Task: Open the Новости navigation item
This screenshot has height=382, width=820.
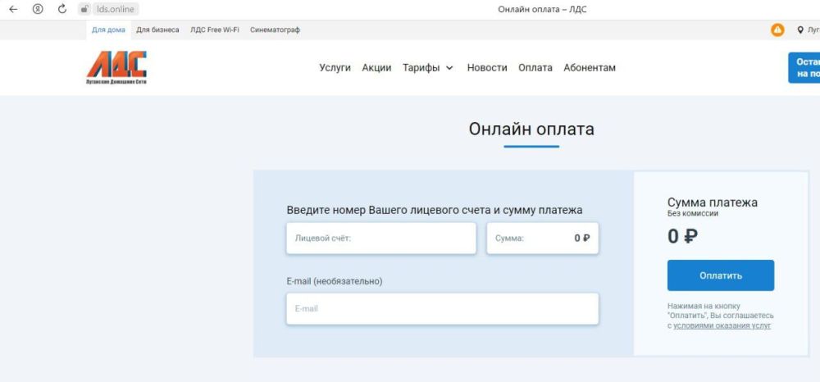Action: (487, 68)
